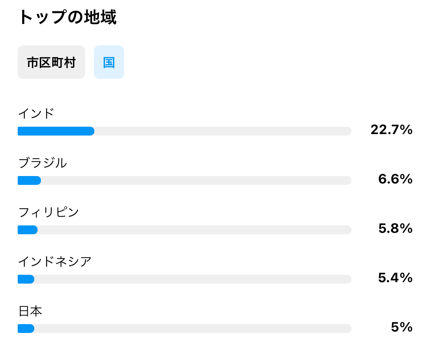The height and width of the screenshot is (344, 431).
Task: Click the 5% value for 日本
Action: pyautogui.click(x=402, y=327)
